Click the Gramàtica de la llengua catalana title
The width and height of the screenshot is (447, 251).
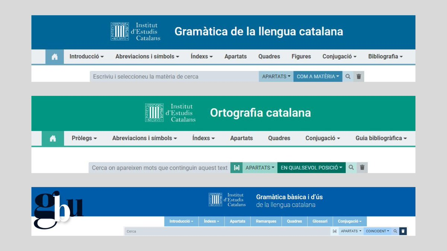(259, 31)
